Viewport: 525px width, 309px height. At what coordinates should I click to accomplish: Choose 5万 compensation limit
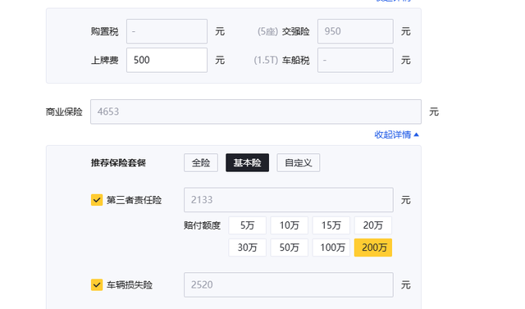click(x=248, y=225)
